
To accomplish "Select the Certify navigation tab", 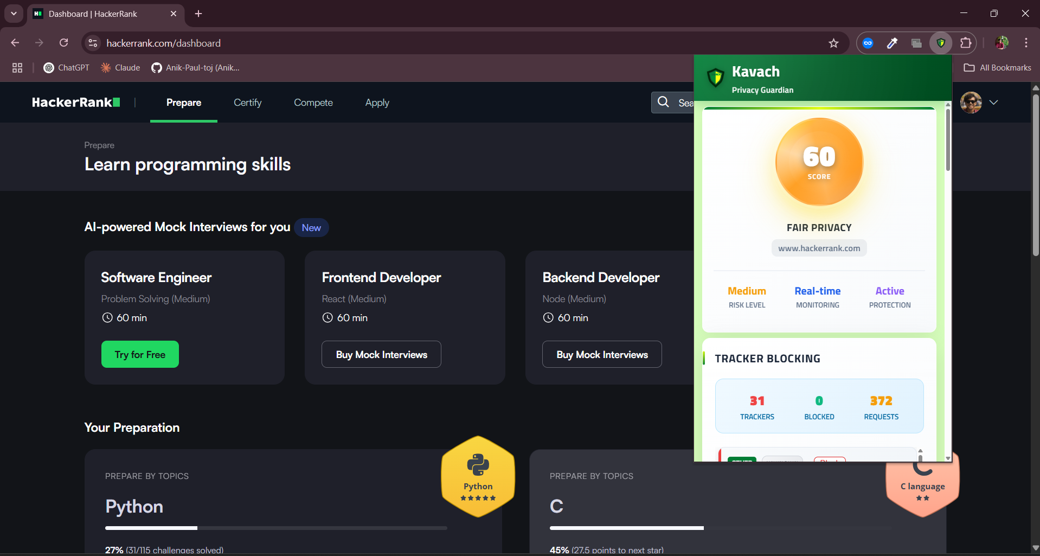I will (247, 103).
